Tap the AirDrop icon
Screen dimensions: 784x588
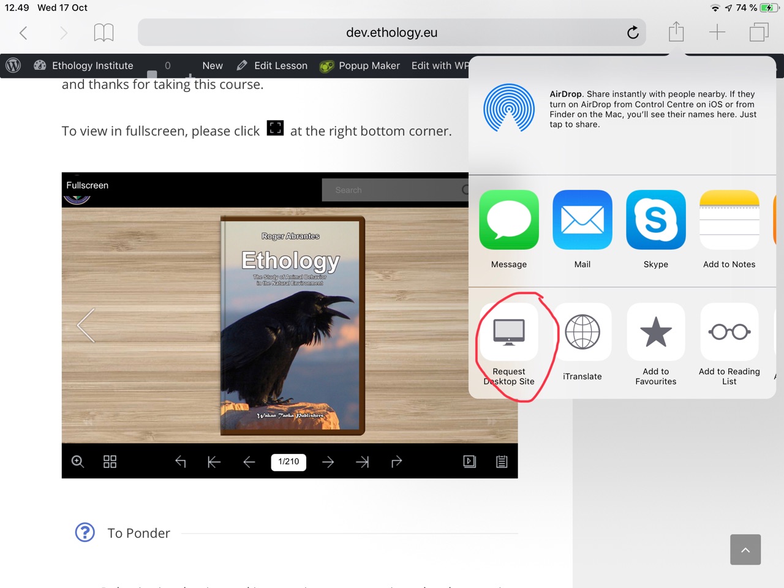[x=509, y=108]
